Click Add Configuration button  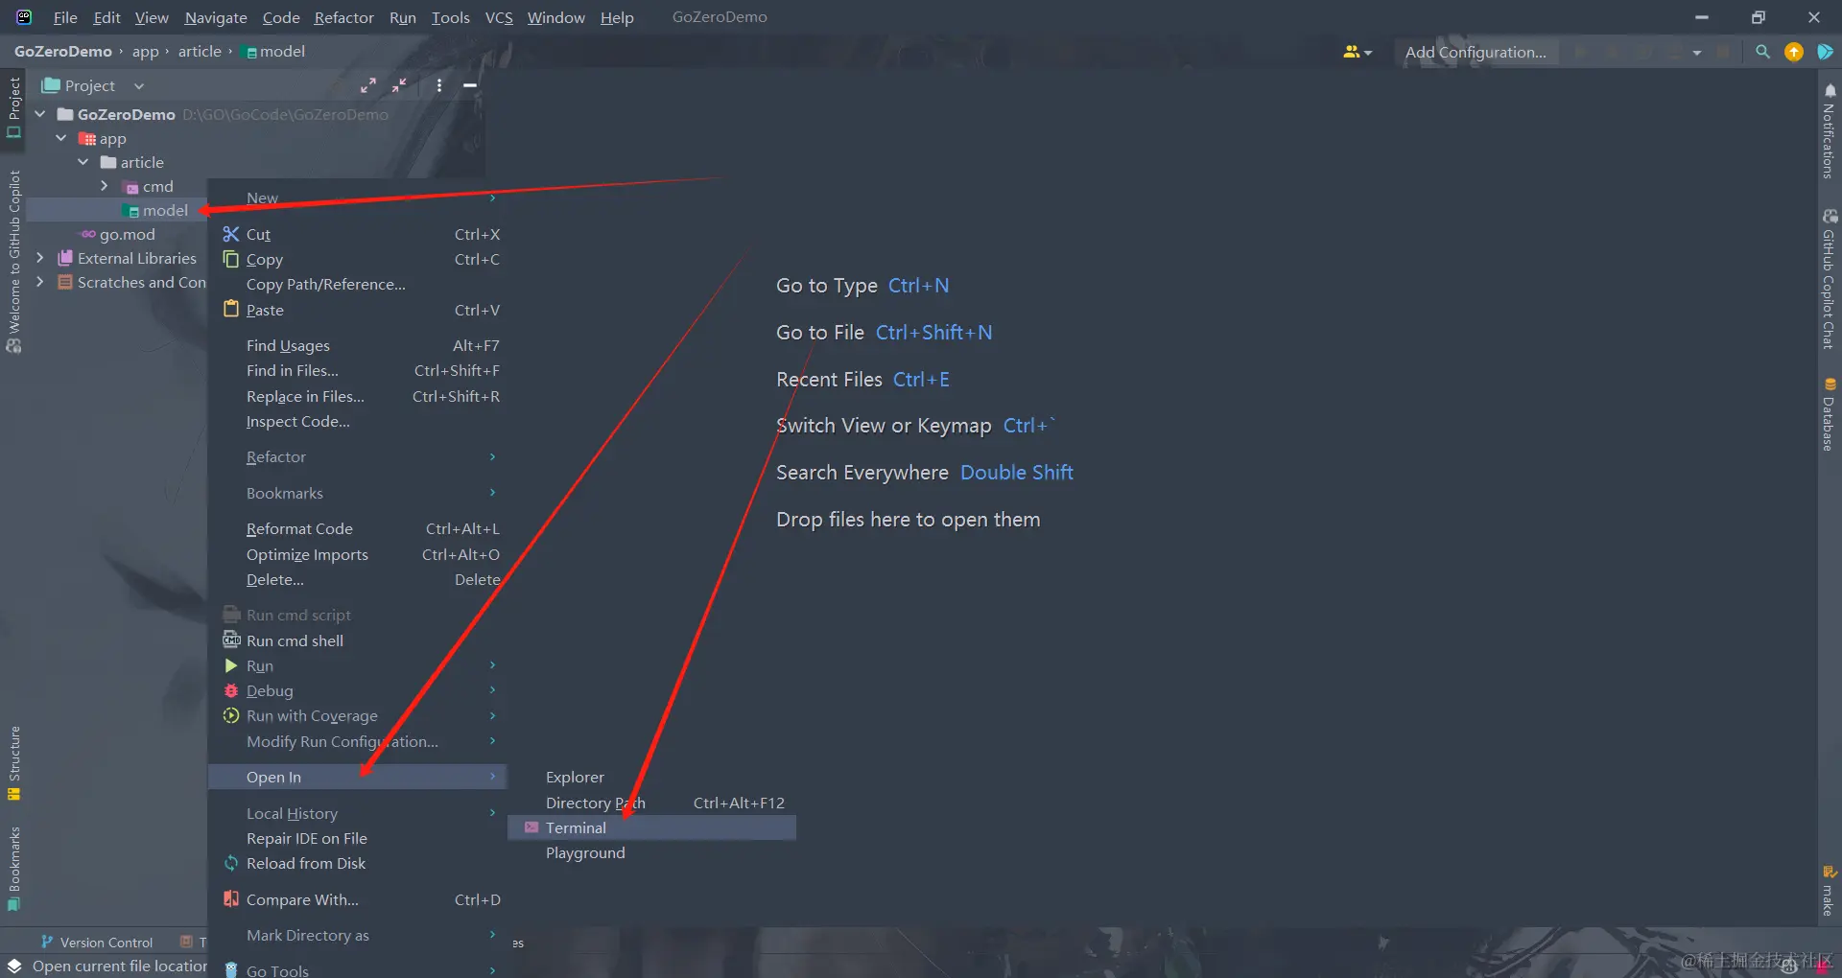pos(1476,52)
